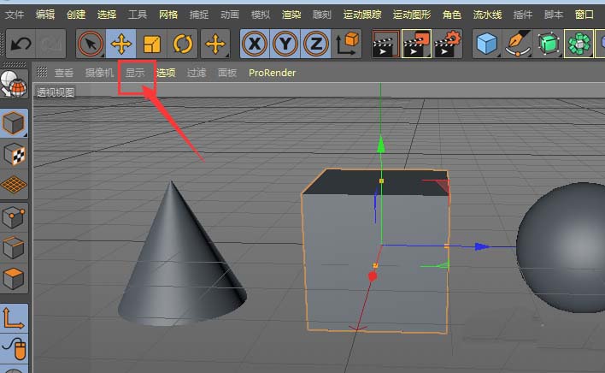Open the 运动图形 menu
Image resolution: width=605 pixels, height=373 pixels.
[x=412, y=15]
